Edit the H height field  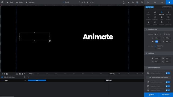point(168,41)
